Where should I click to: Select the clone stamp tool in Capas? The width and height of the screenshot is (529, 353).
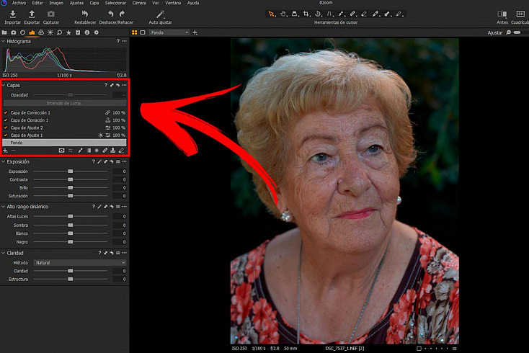tap(113, 151)
